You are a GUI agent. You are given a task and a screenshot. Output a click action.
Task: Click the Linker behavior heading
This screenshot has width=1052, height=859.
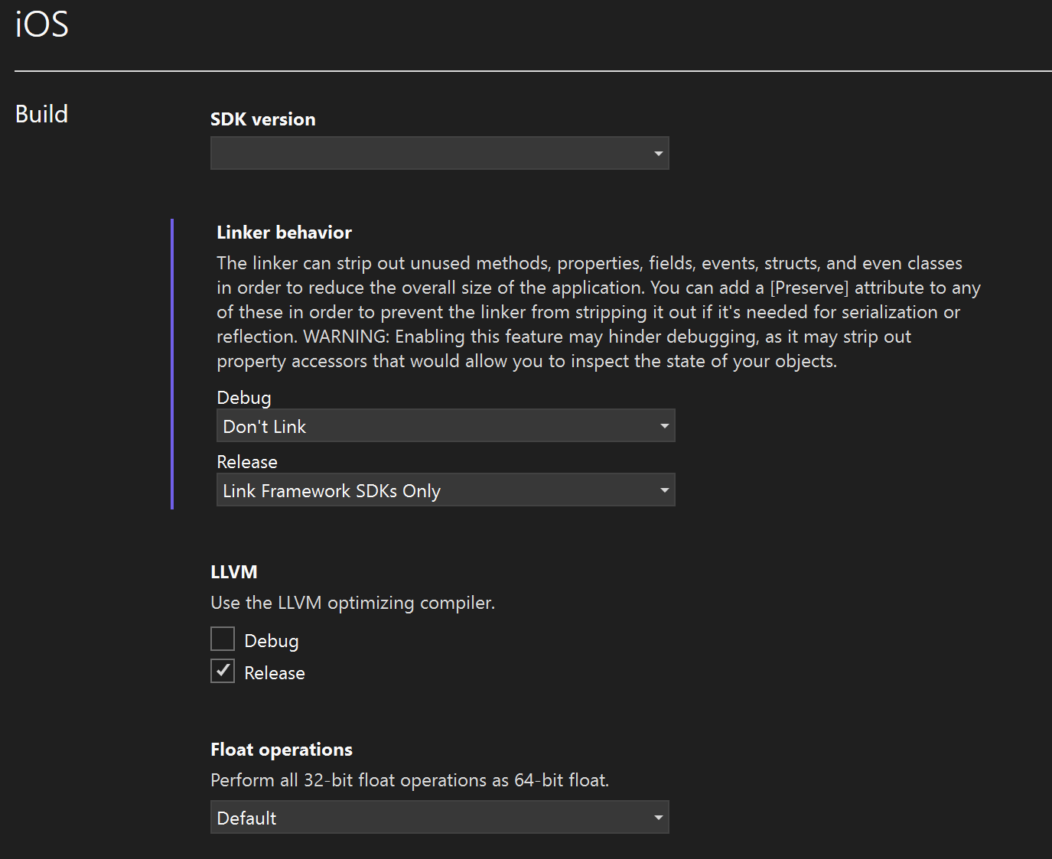coord(285,233)
